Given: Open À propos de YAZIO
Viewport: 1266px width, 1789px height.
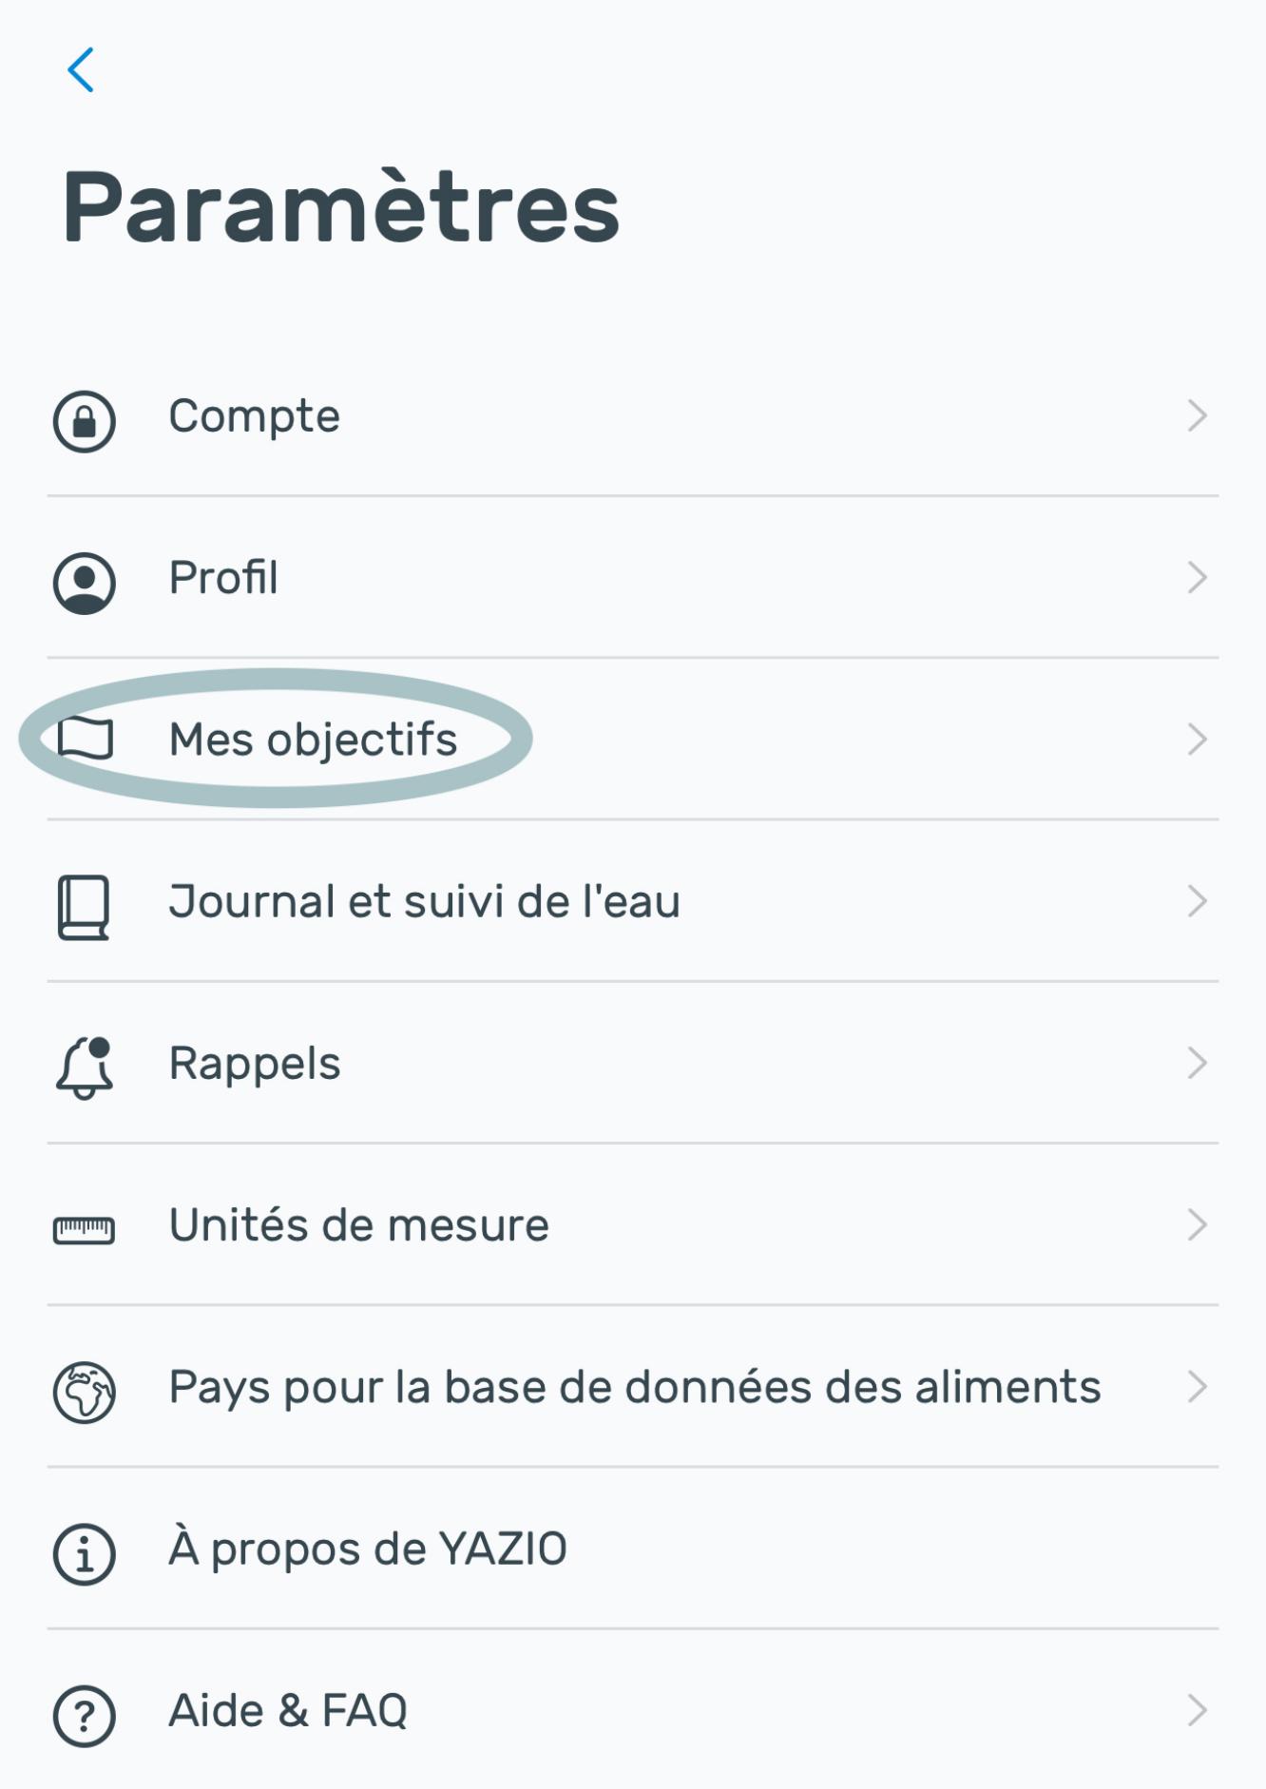Looking at the screenshot, I should click(368, 1549).
